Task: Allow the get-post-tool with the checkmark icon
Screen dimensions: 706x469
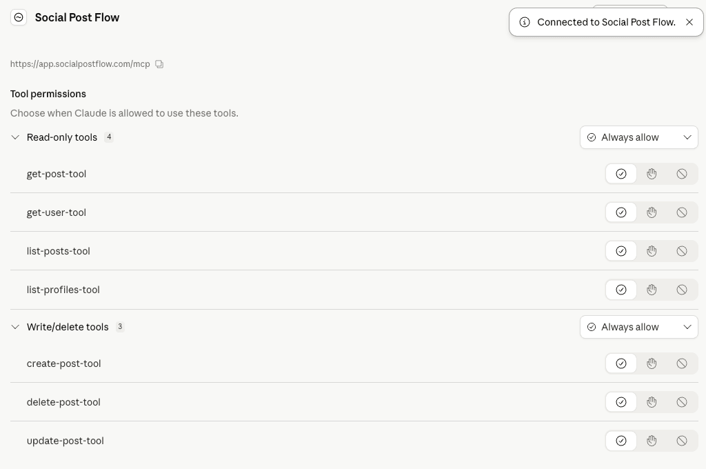Action: point(621,174)
